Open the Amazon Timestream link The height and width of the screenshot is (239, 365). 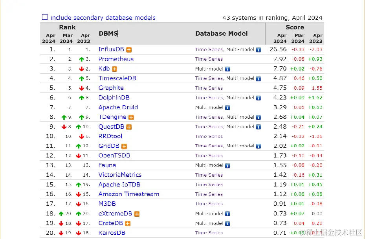point(129,194)
